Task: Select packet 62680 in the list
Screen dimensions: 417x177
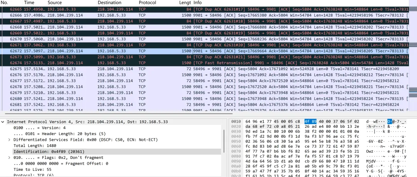Action: [204, 99]
